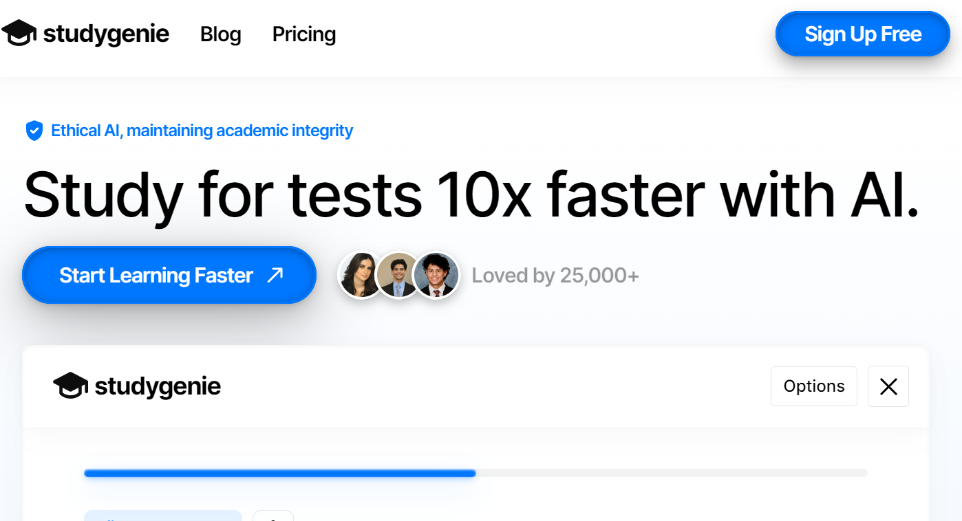Click the graduation cap logo in top navigation
The image size is (962, 521).
tap(19, 33)
